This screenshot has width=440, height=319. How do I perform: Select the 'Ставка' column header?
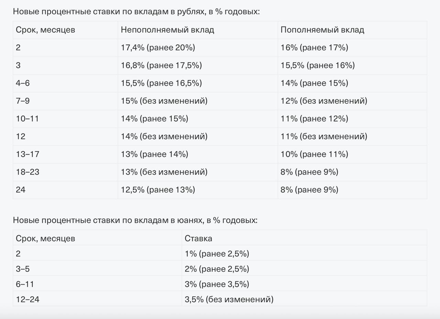click(x=198, y=238)
